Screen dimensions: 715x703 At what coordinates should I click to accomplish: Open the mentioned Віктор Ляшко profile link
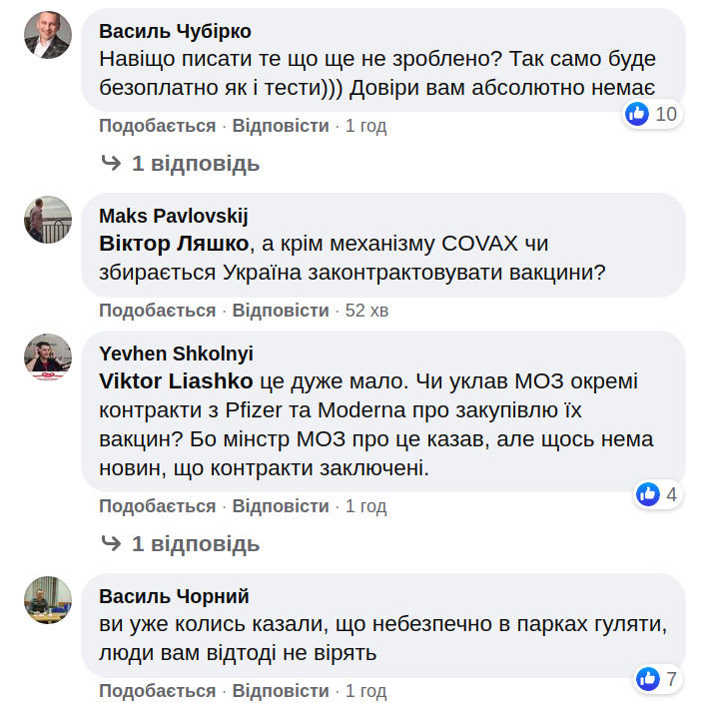[173, 244]
